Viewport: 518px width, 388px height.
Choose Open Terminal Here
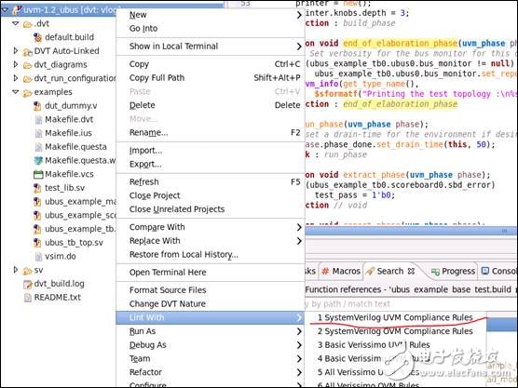(x=211, y=273)
